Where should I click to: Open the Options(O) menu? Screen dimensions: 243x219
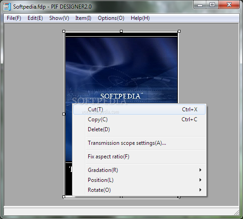[x=111, y=18]
